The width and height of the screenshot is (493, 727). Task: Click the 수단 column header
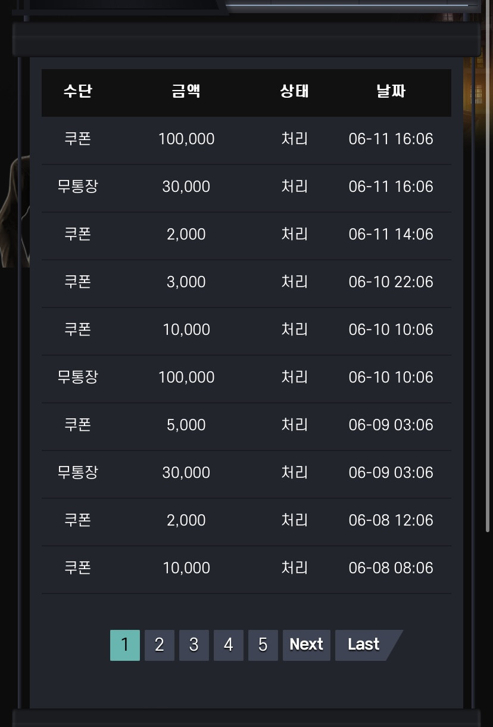pos(78,91)
